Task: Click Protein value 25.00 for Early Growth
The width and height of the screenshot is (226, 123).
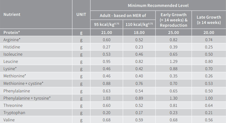Action: (x=174, y=33)
